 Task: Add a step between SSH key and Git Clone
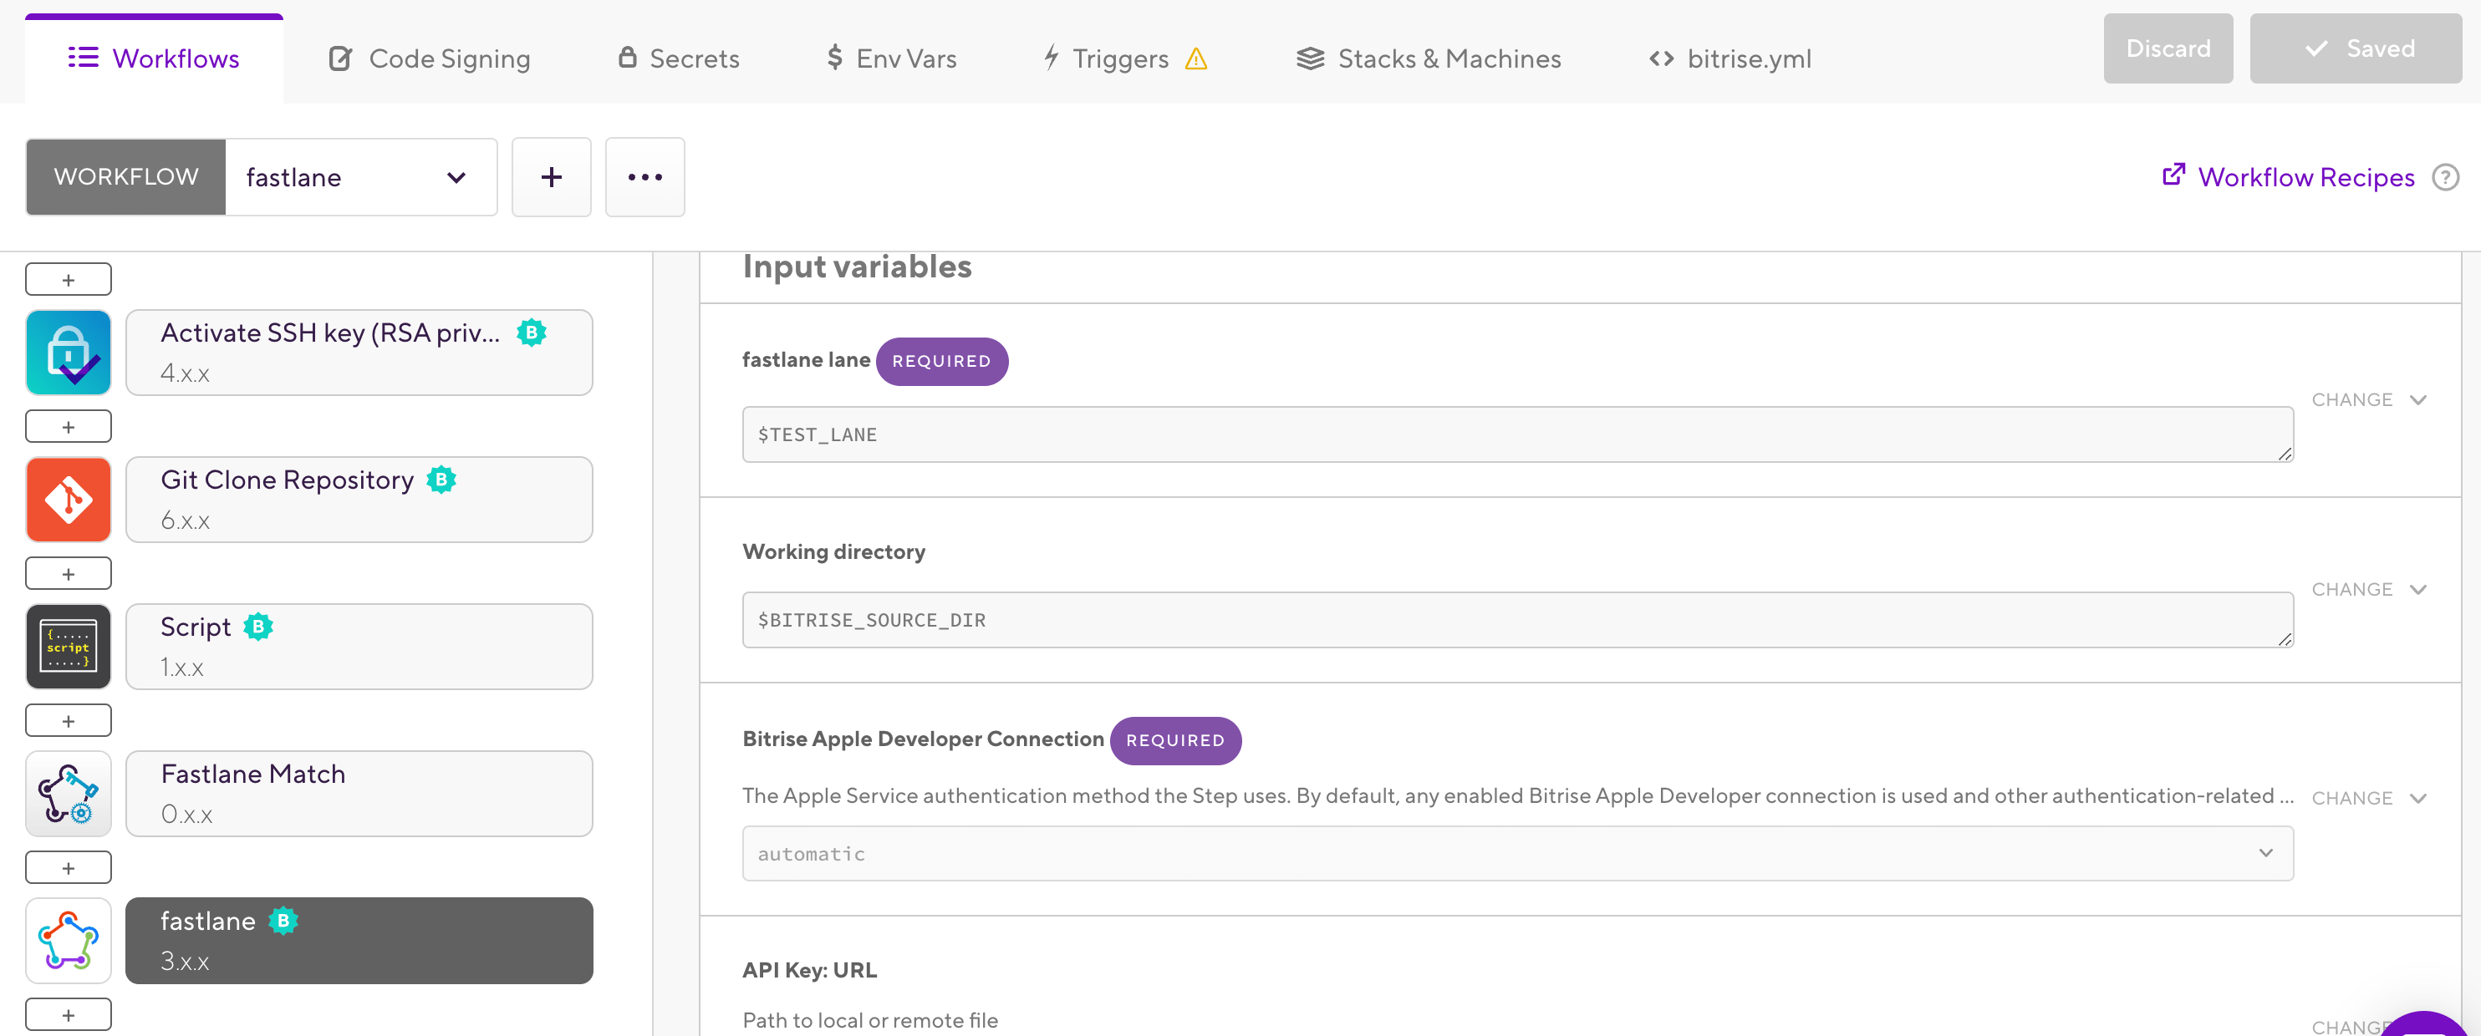click(69, 427)
